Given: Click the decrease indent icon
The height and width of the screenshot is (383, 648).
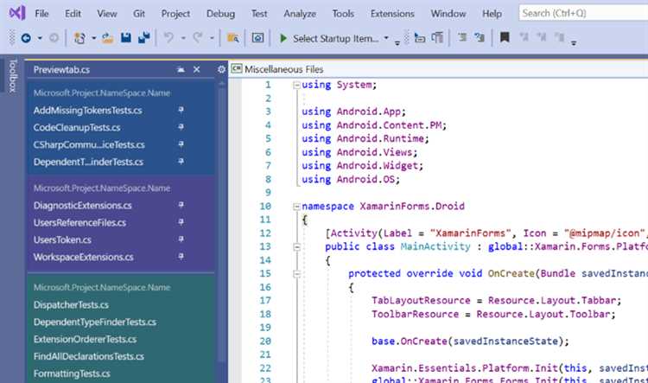Looking at the screenshot, I should pyautogui.click(x=462, y=38).
